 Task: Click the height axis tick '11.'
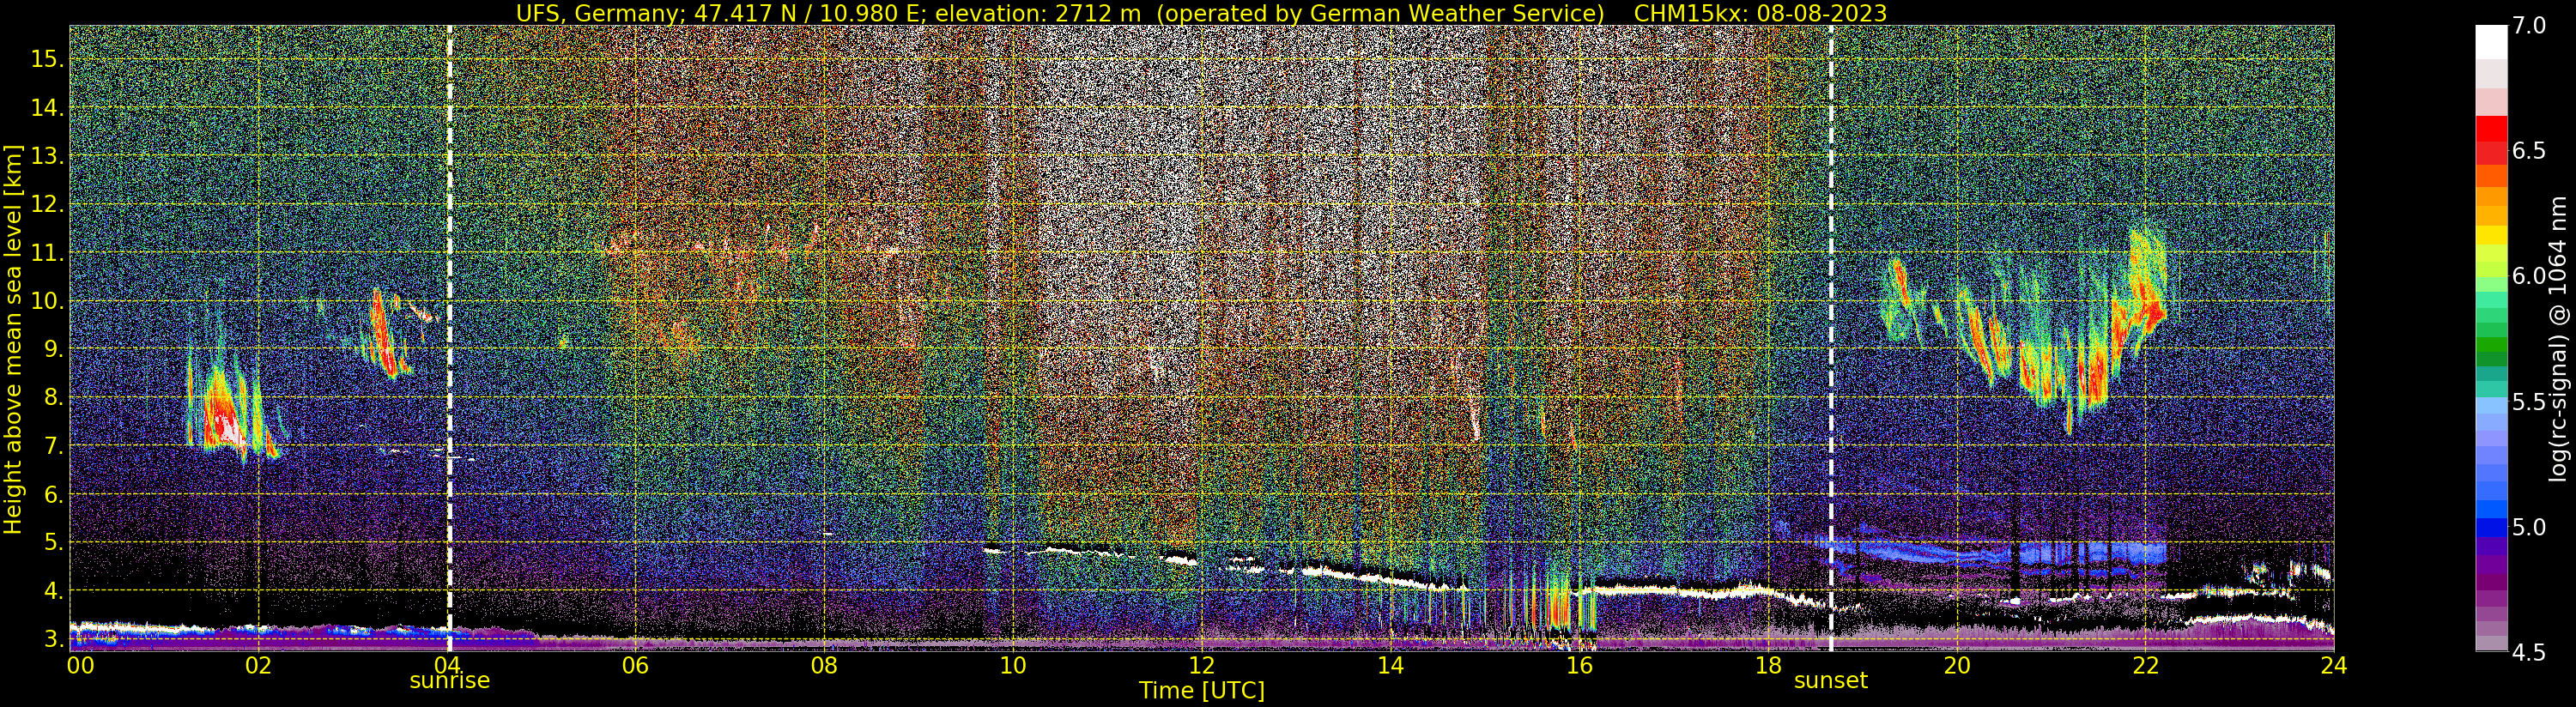[x=47, y=253]
